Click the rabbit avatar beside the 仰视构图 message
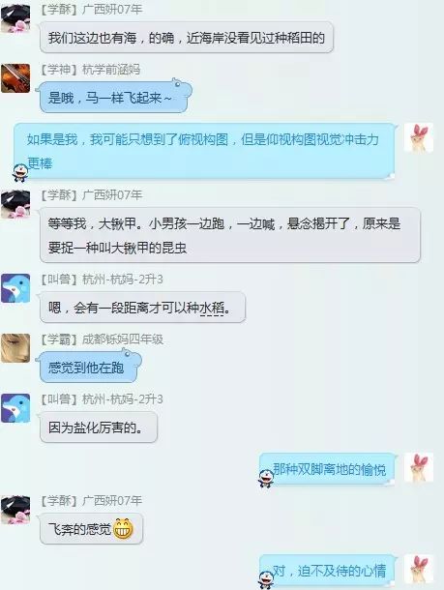444x590 pixels. coord(419,137)
